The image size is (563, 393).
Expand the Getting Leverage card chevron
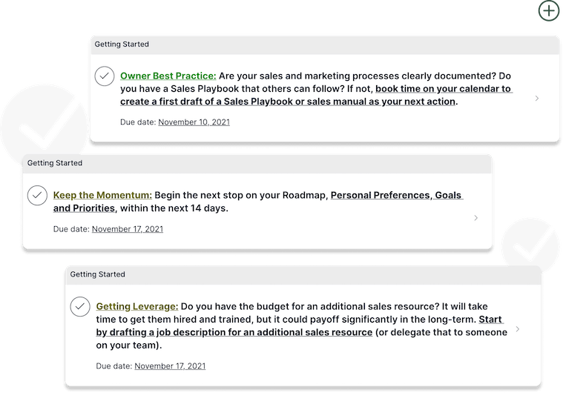click(518, 329)
